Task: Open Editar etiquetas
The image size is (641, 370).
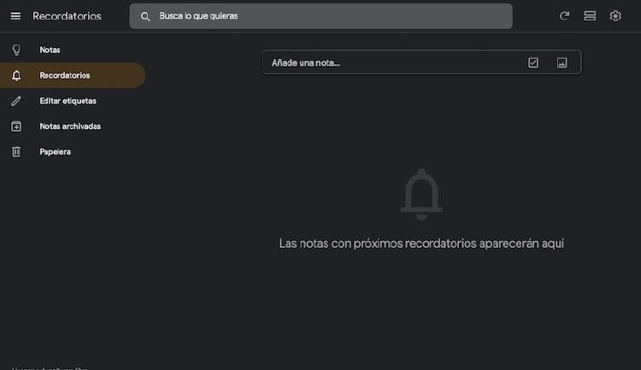Action: [x=68, y=101]
